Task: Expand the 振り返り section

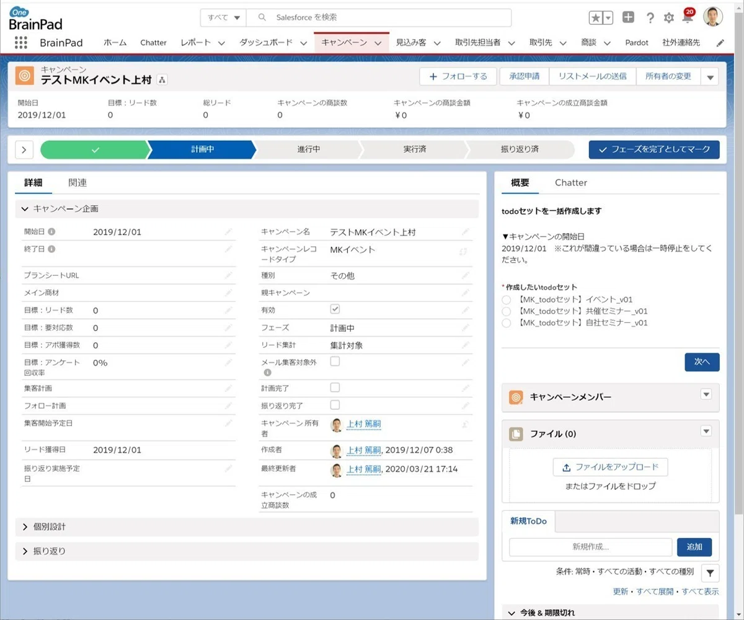Action: (x=247, y=551)
